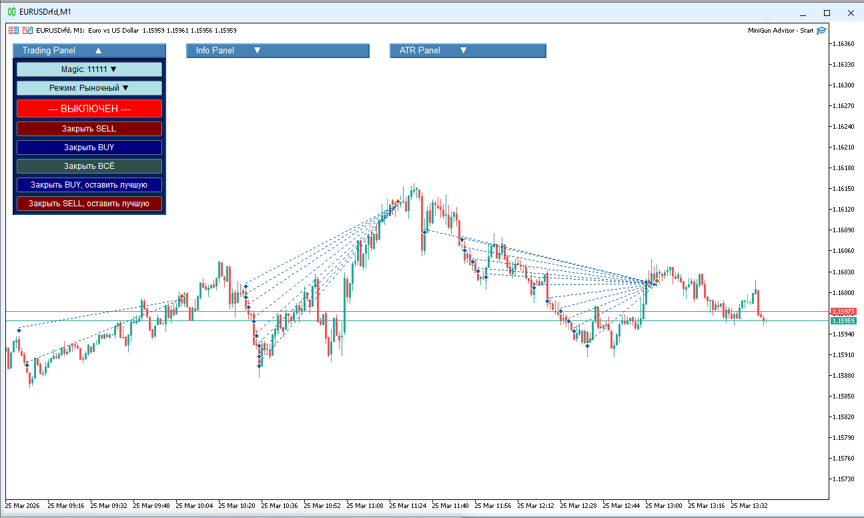Close the EURUSDrfd chart window

click(851, 13)
